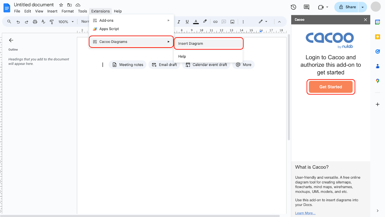
Task: Get add-ons with the plus icon
Action: [x=378, y=104]
